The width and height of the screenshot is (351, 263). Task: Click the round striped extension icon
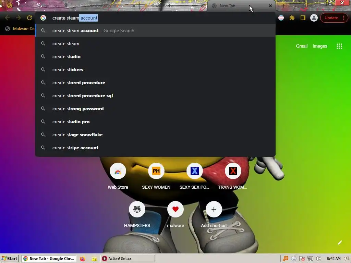pos(281,18)
